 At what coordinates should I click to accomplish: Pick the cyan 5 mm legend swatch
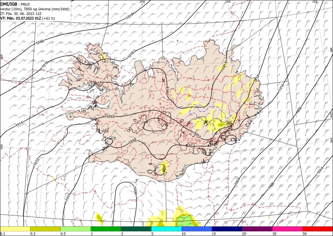pyautogui.click(x=166, y=229)
